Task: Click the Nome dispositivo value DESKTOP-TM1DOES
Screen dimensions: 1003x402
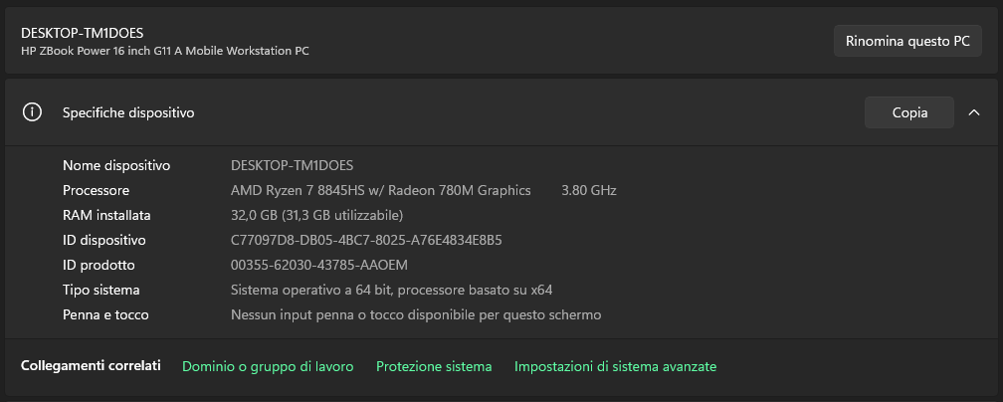Action: click(292, 164)
